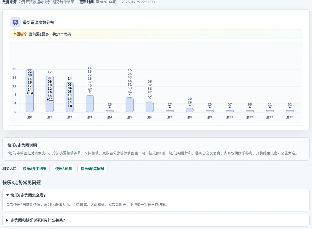Click the 漏6 bar in the chart
Viewport: 312px width, 229px height.
150,107
